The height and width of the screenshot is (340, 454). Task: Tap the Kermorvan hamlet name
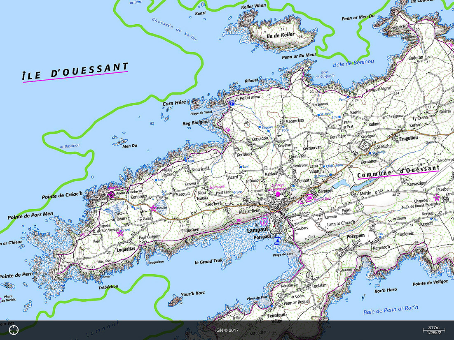coord(312,148)
